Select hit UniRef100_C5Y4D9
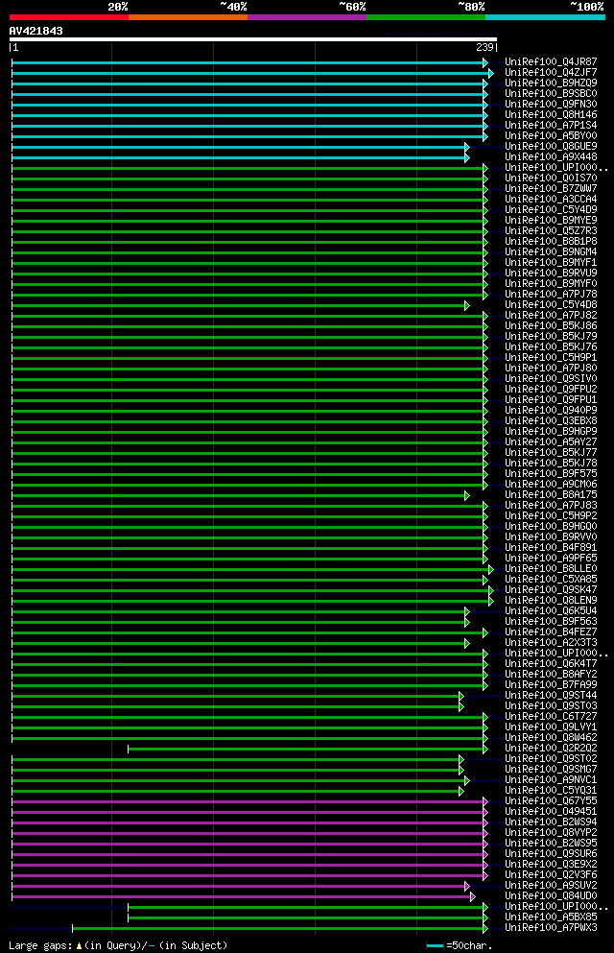The width and height of the screenshot is (614, 953). [551, 209]
